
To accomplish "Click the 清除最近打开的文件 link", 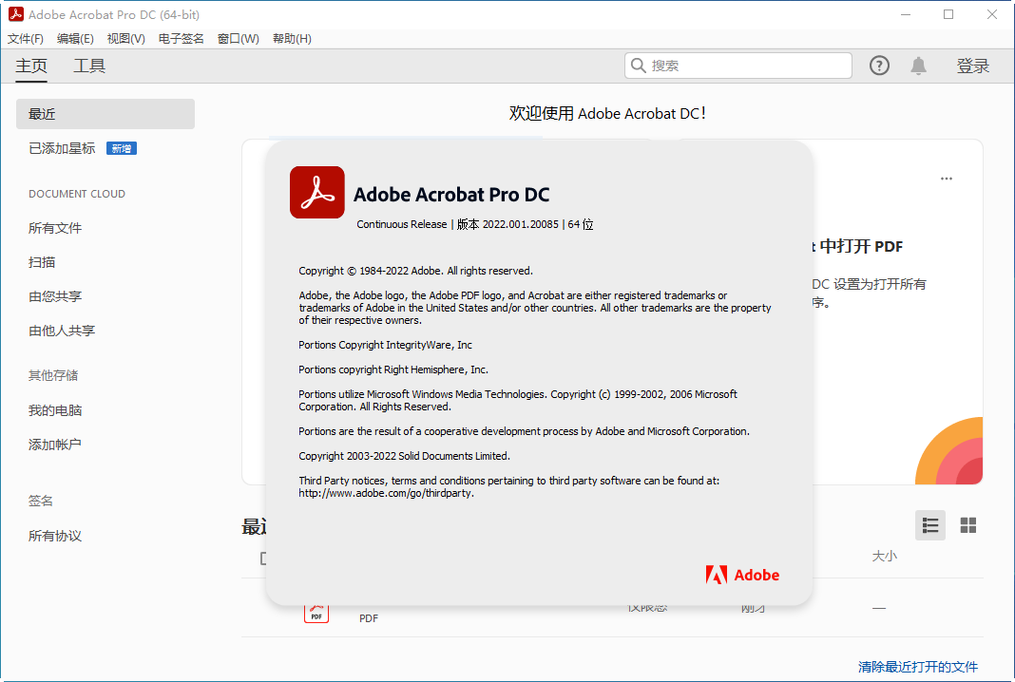I will click(919, 667).
